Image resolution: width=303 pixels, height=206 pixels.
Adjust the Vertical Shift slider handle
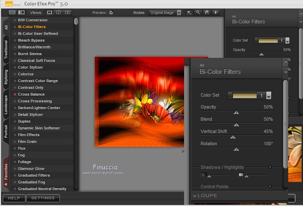click(233, 137)
